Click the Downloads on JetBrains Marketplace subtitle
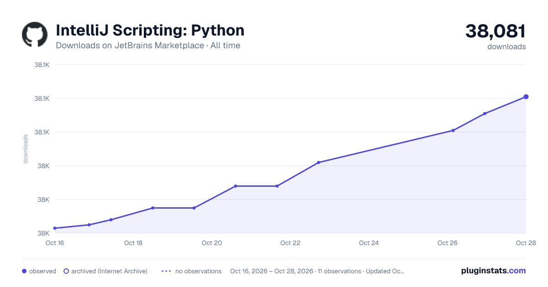This screenshot has width=548, height=287. [148, 46]
